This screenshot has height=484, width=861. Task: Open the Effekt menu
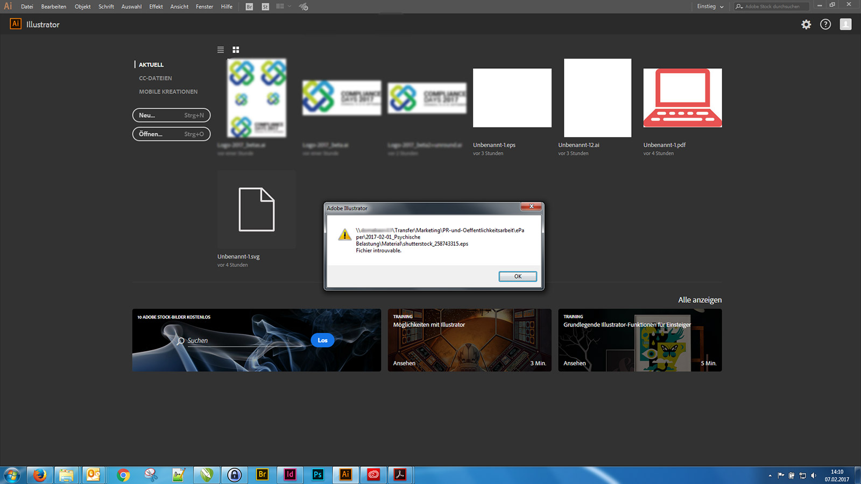click(156, 6)
